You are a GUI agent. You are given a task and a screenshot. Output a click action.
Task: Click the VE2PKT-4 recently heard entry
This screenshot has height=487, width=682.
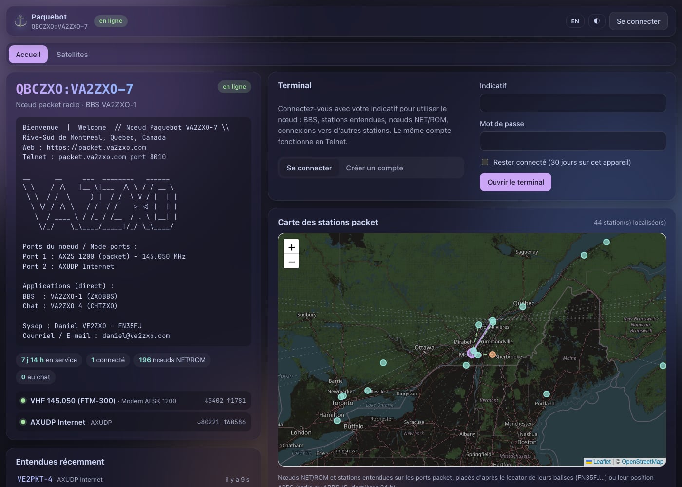point(133,479)
